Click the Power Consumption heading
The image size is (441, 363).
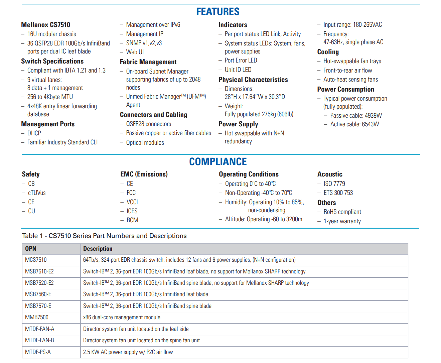click(345, 89)
